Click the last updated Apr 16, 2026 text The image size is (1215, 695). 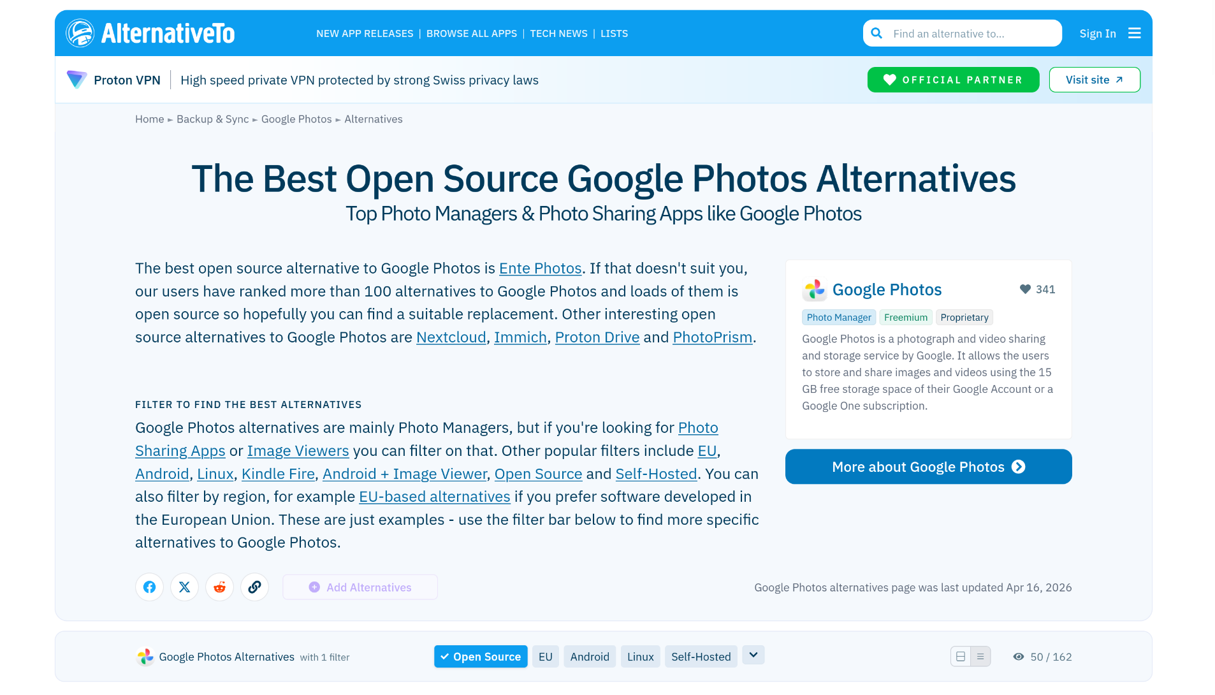pyautogui.click(x=913, y=588)
